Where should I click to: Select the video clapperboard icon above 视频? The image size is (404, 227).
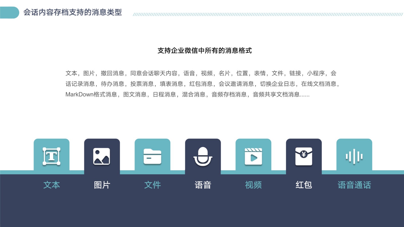click(x=253, y=157)
